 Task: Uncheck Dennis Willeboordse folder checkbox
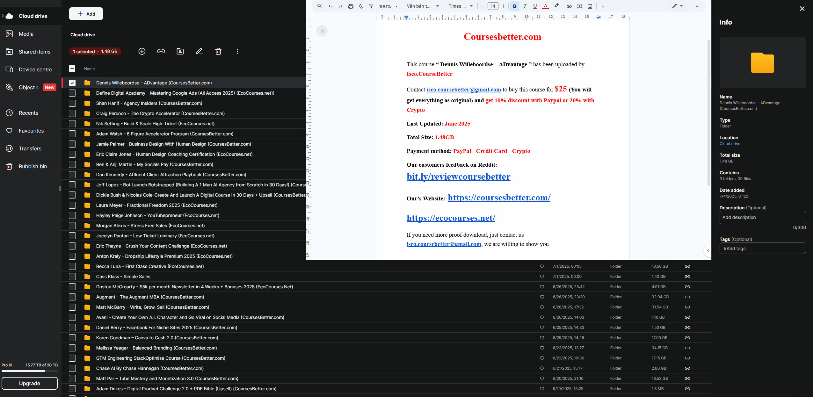click(72, 83)
